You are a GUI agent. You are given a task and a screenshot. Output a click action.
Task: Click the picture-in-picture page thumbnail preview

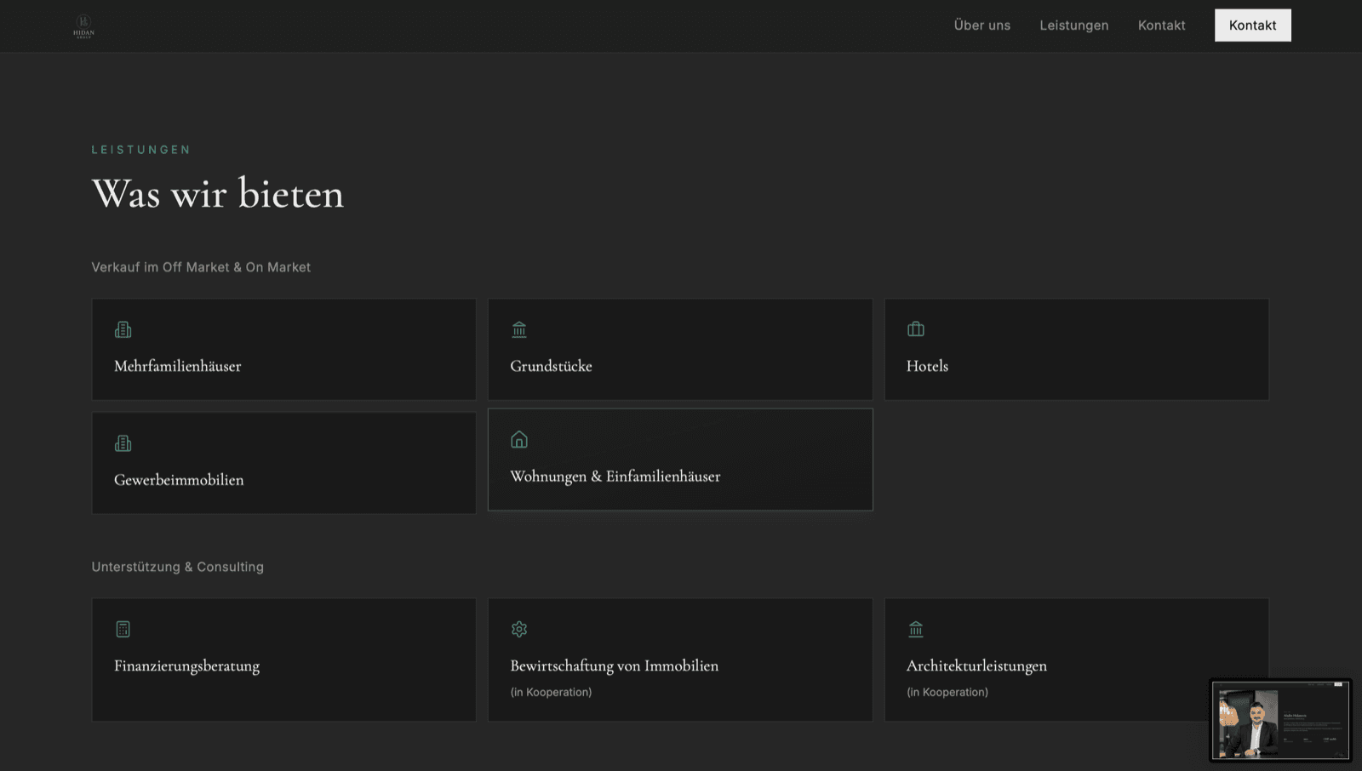[x=1281, y=720]
